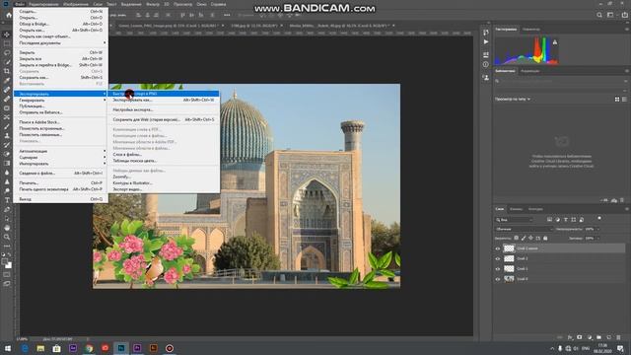
Task: Select the Clone Stamp tool
Action: [x=7, y=136]
